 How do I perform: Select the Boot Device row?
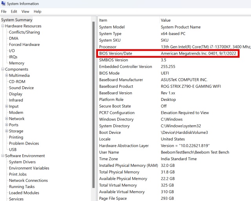pos(175,132)
